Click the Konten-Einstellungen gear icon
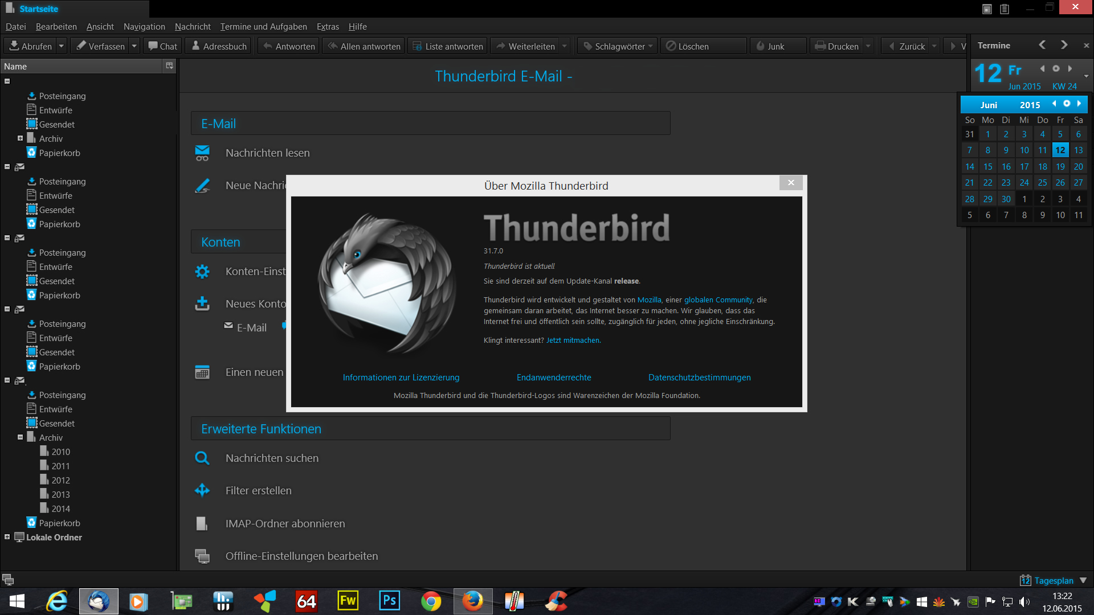The width and height of the screenshot is (1094, 615). click(202, 272)
